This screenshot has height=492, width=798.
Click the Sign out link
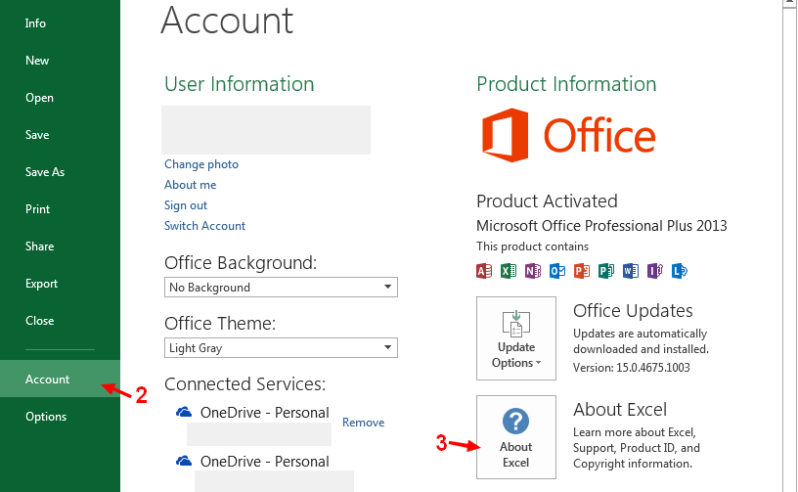coord(186,205)
